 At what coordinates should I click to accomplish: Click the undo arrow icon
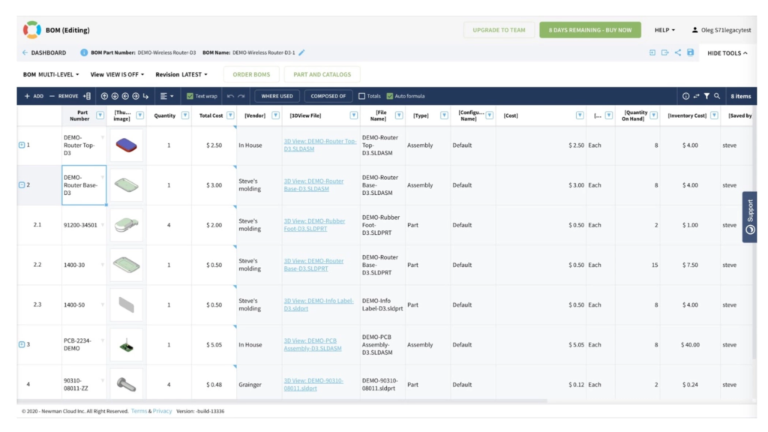click(230, 95)
